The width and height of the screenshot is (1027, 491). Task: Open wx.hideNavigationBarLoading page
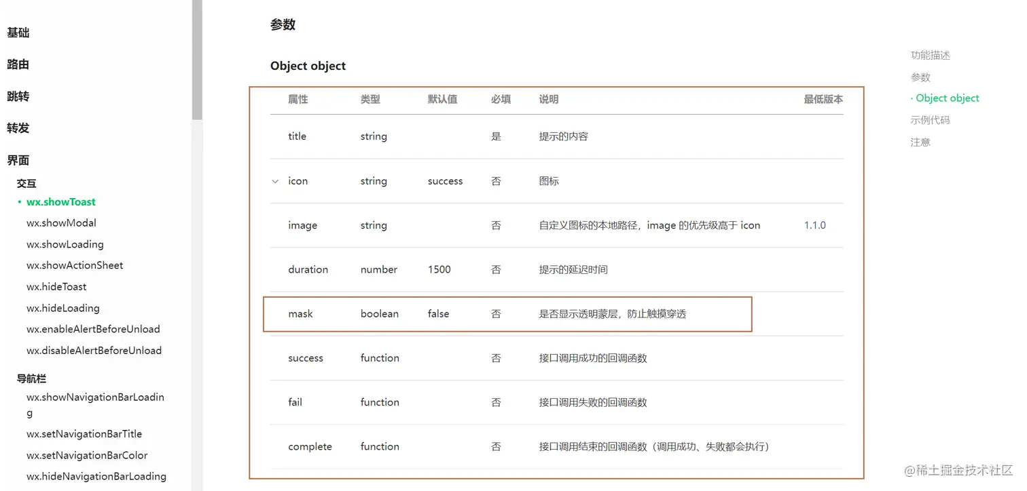pos(96,476)
